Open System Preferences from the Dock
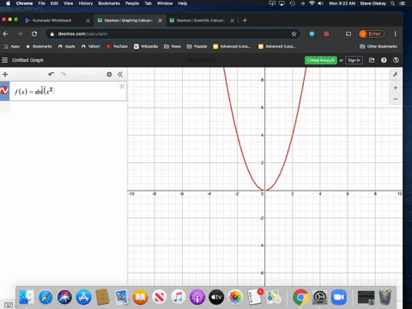This screenshot has width=412, height=309. 319,297
